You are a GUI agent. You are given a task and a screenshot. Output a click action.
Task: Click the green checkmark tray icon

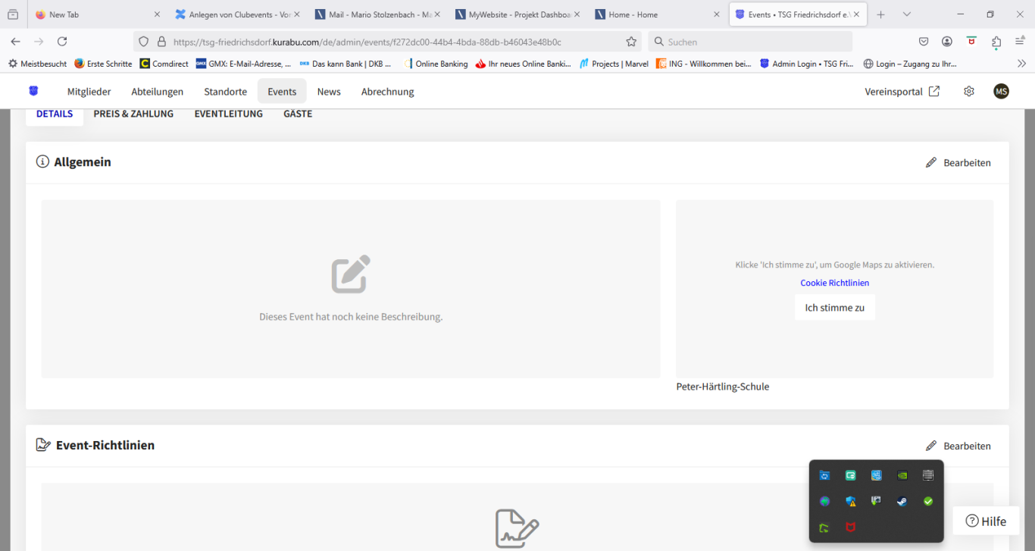(928, 501)
